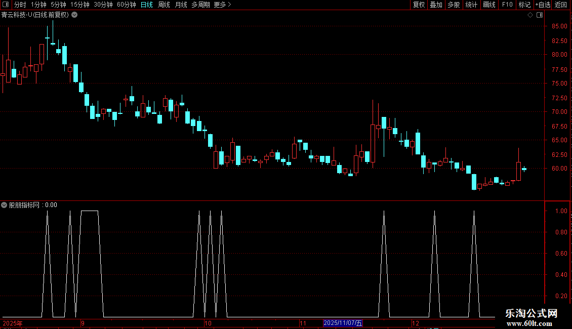Click the month 10 label on time axis

click(x=208, y=323)
